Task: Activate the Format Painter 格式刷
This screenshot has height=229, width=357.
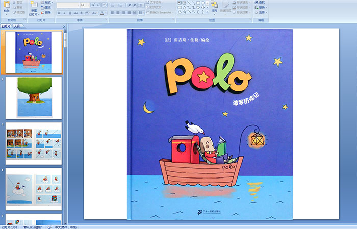Action: pos(19,12)
